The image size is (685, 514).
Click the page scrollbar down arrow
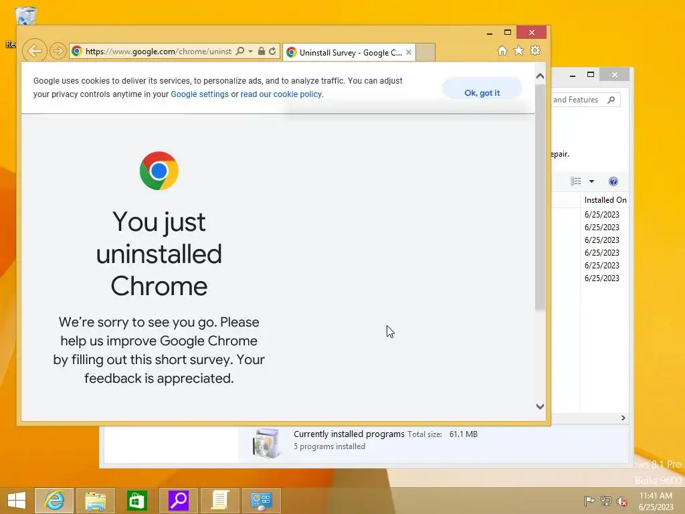pos(540,406)
